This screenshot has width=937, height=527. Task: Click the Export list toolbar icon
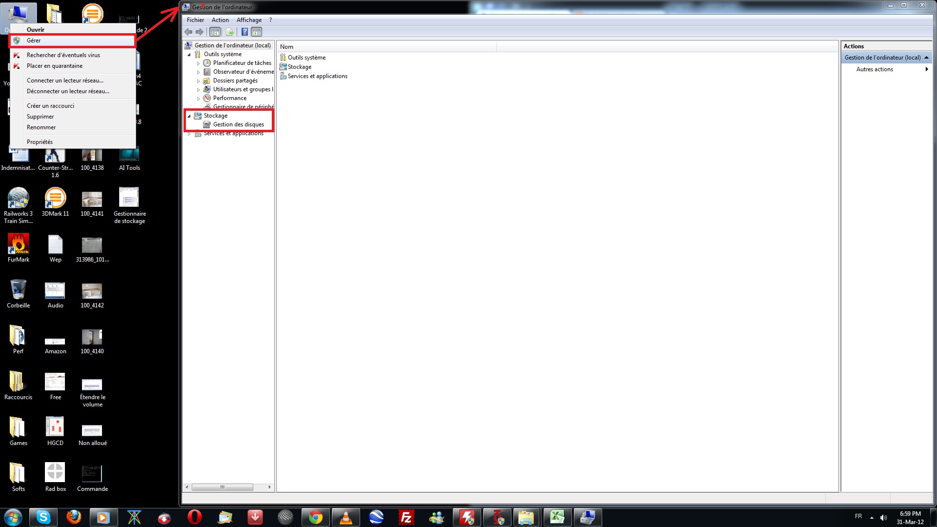click(x=229, y=32)
